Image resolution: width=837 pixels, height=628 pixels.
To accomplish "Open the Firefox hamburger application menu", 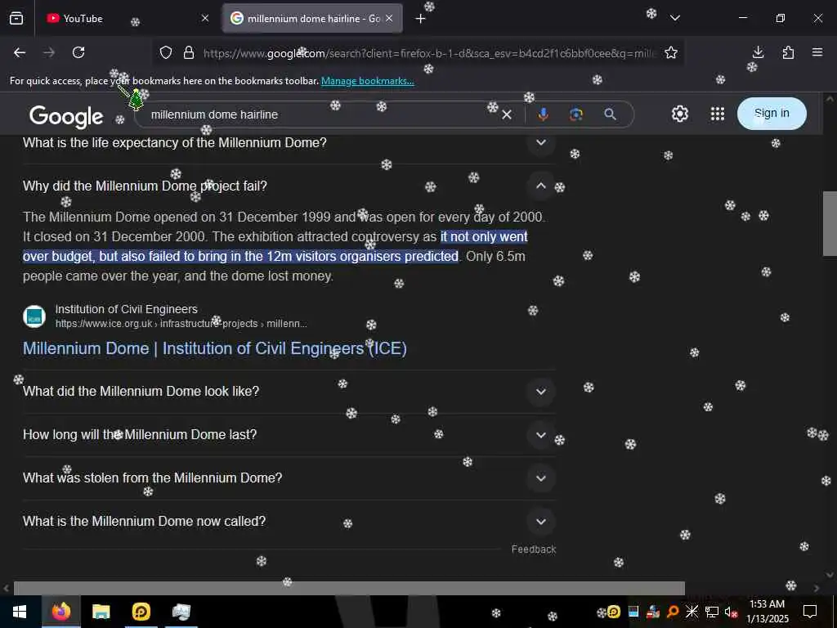I will point(817,52).
